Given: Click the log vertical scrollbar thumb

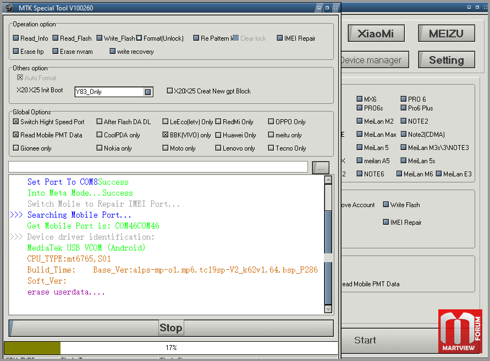Looking at the screenshot, I should coord(328,257).
